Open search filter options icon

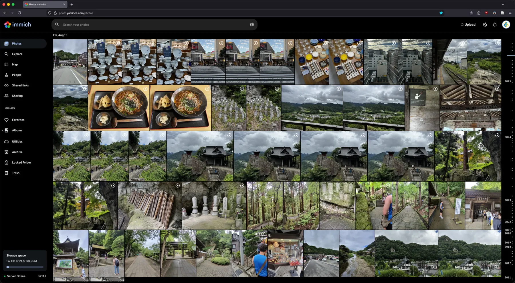[x=252, y=25]
